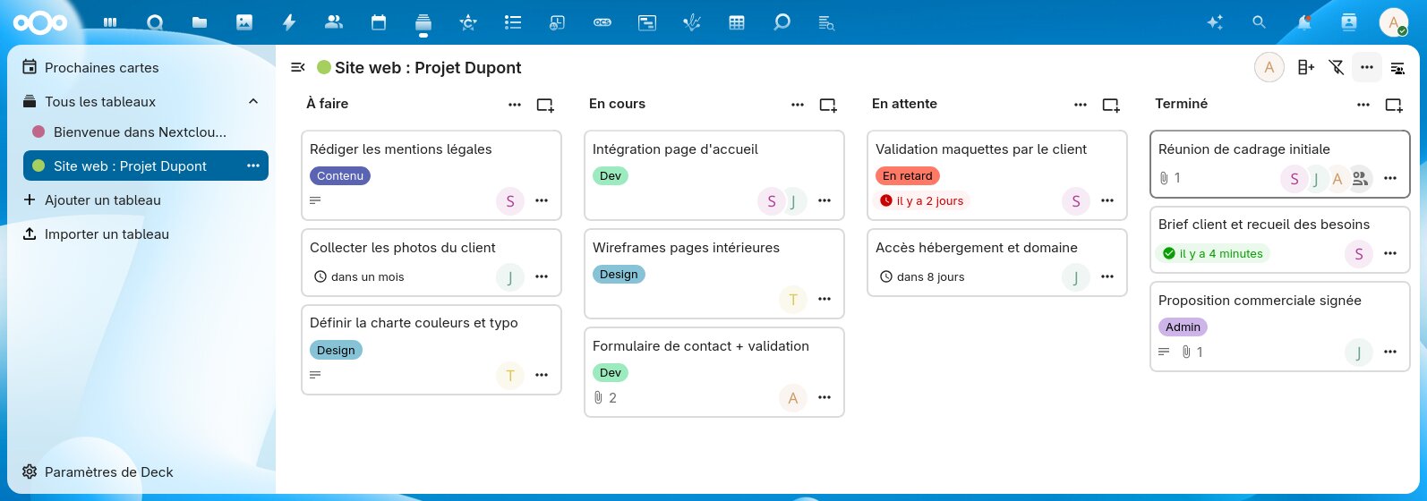This screenshot has width=1427, height=501.
Task: Open the Photos app icon
Action: pyautogui.click(x=244, y=22)
